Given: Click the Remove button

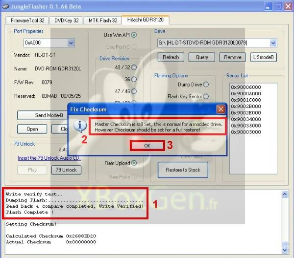Looking at the screenshot, I should coord(233,57).
